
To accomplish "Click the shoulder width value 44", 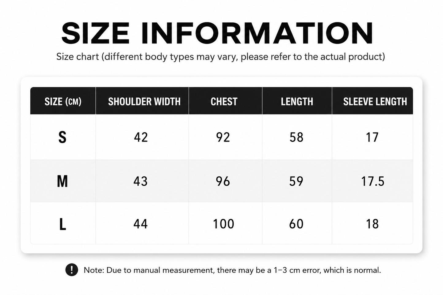I will tap(141, 224).
